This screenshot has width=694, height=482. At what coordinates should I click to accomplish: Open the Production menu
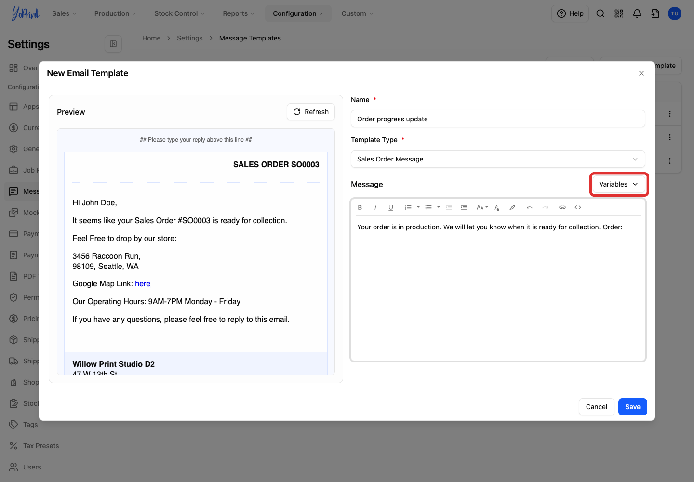click(x=115, y=13)
